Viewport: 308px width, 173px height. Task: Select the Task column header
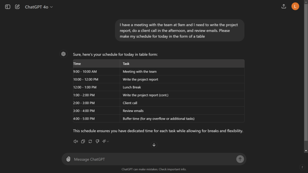click(126, 63)
